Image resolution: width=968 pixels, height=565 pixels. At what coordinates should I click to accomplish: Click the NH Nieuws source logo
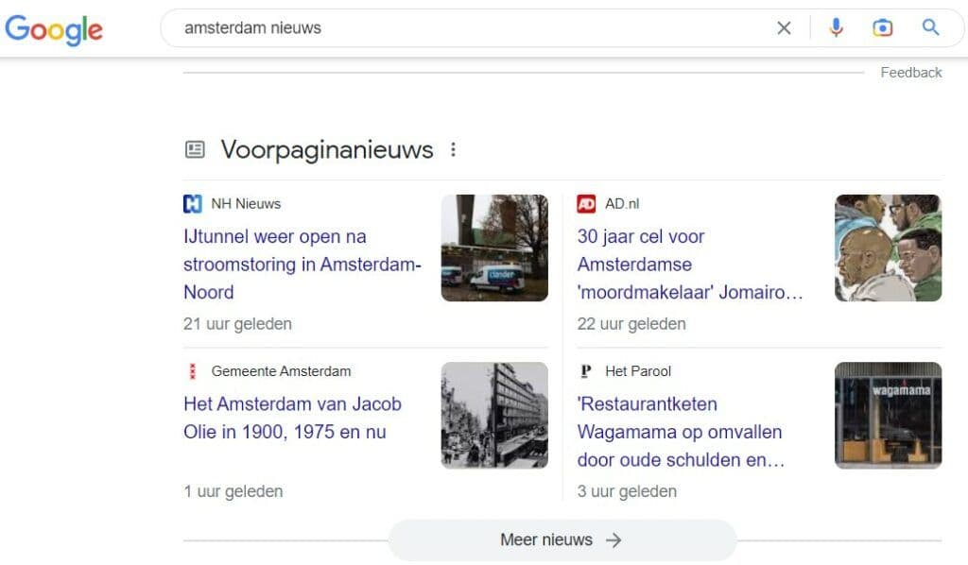(x=193, y=203)
